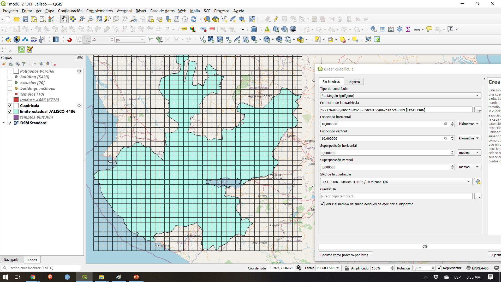Open the SCP plugin toolbar icon

pos(34,39)
